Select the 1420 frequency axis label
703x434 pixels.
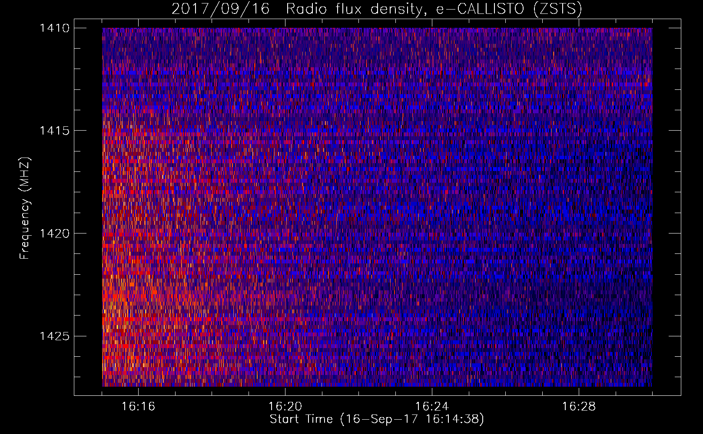pyautogui.click(x=54, y=233)
